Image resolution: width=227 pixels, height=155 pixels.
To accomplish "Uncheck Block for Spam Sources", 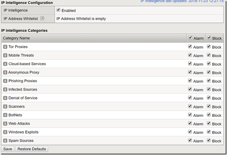I will (209, 141).
